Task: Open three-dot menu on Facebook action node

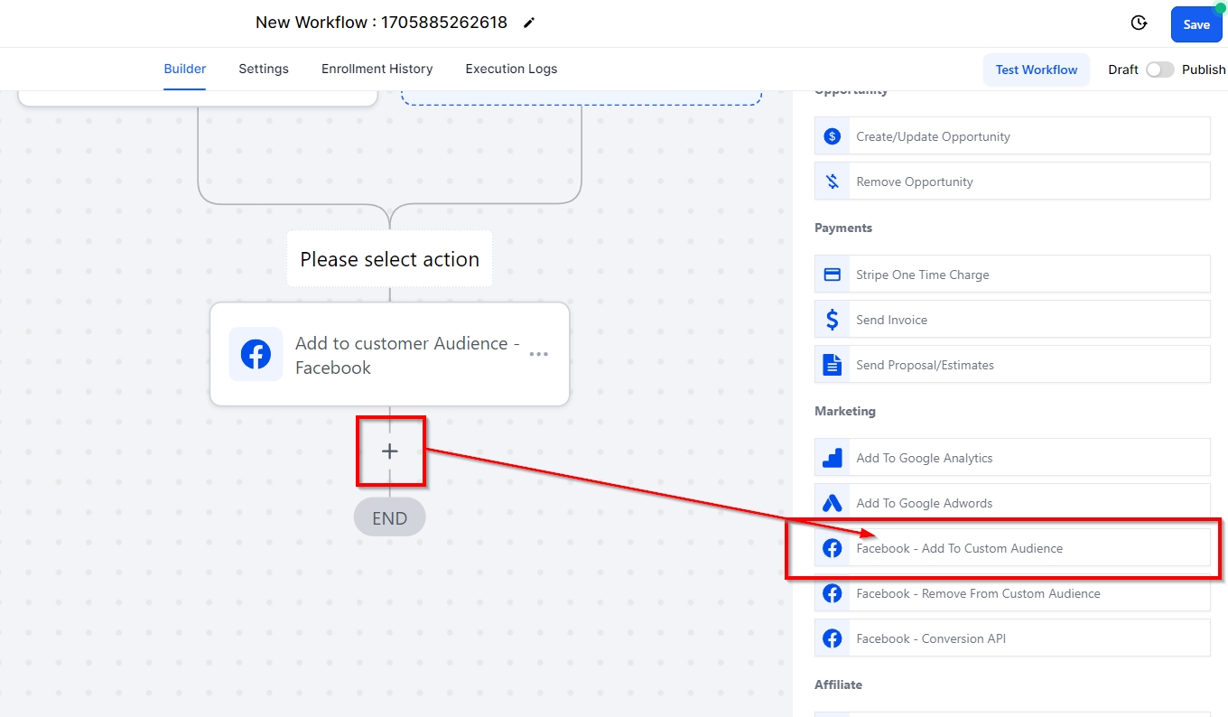Action: coord(539,355)
